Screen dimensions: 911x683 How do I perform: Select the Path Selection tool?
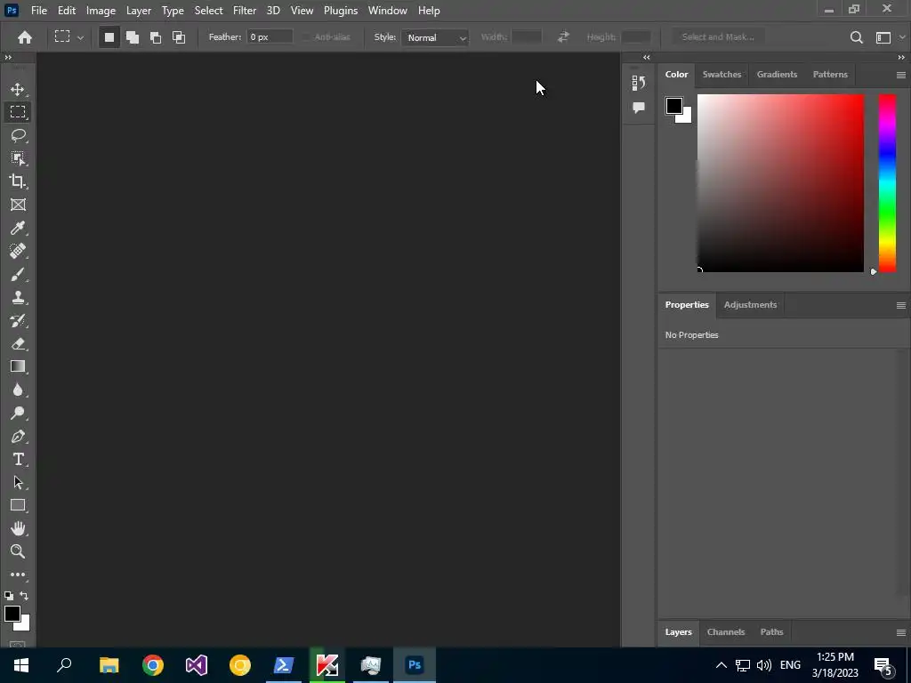(x=18, y=482)
